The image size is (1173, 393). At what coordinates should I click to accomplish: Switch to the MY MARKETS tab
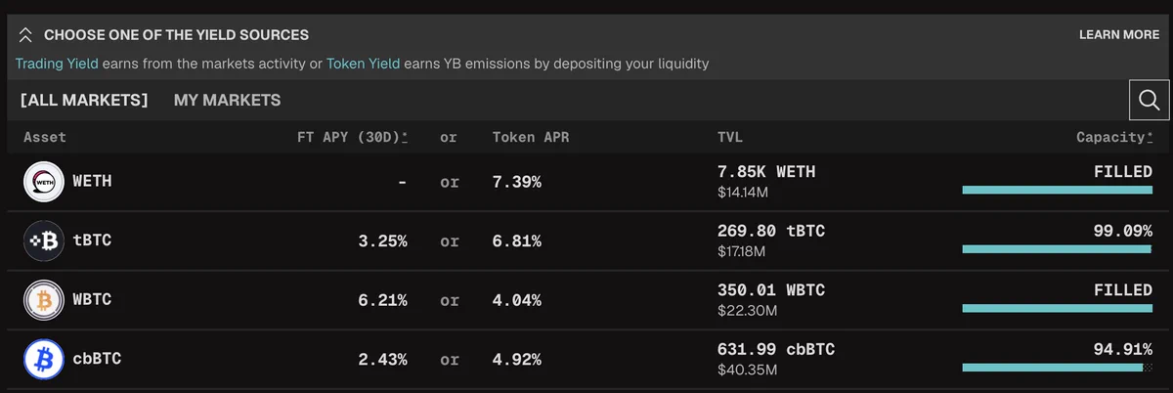tap(227, 100)
